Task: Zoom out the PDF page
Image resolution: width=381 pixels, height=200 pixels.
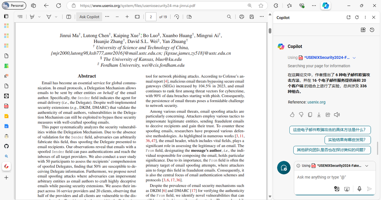Action: pyautogui.click(x=117, y=17)
